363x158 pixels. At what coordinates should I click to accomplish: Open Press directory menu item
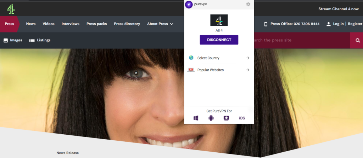[x=127, y=24]
